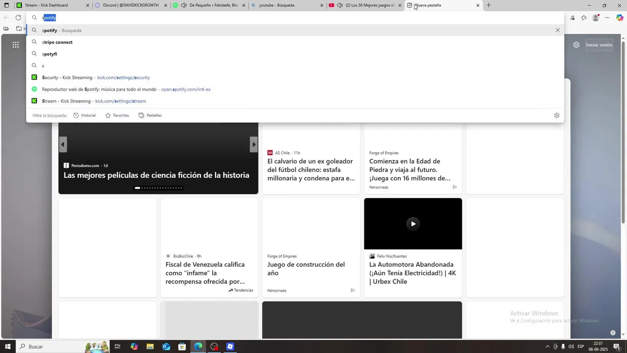Viewport: 627px width, 353px height.
Task: Show hidden system tray icons
Action: 548,347
